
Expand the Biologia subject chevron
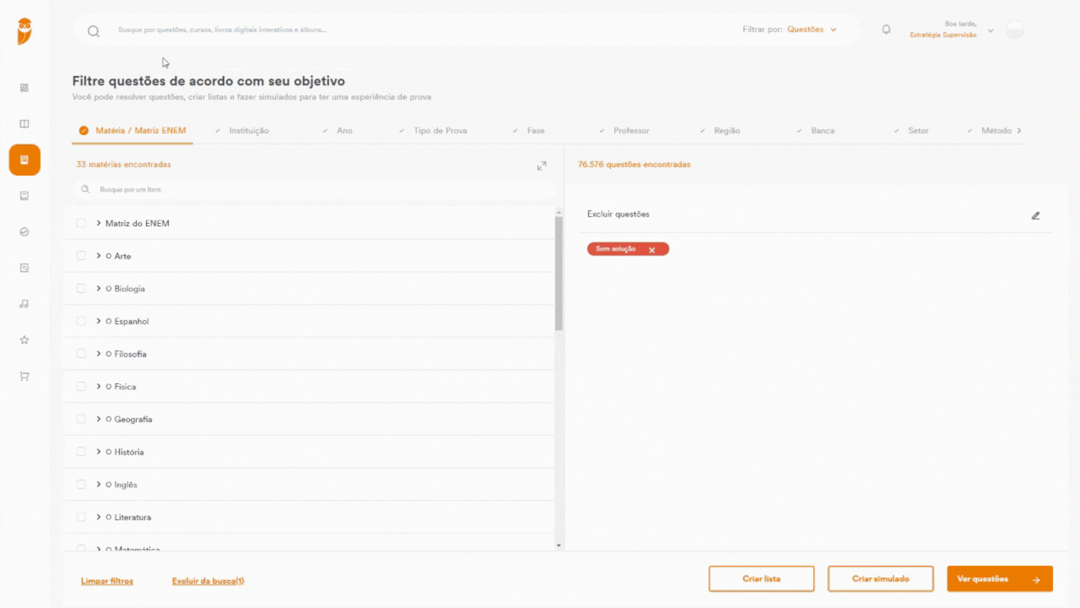click(x=98, y=288)
